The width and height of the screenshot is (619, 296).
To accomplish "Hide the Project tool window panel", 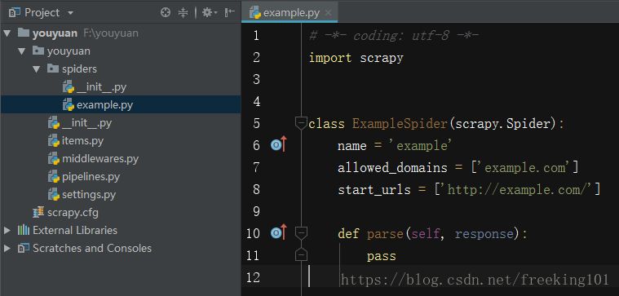I will point(230,12).
